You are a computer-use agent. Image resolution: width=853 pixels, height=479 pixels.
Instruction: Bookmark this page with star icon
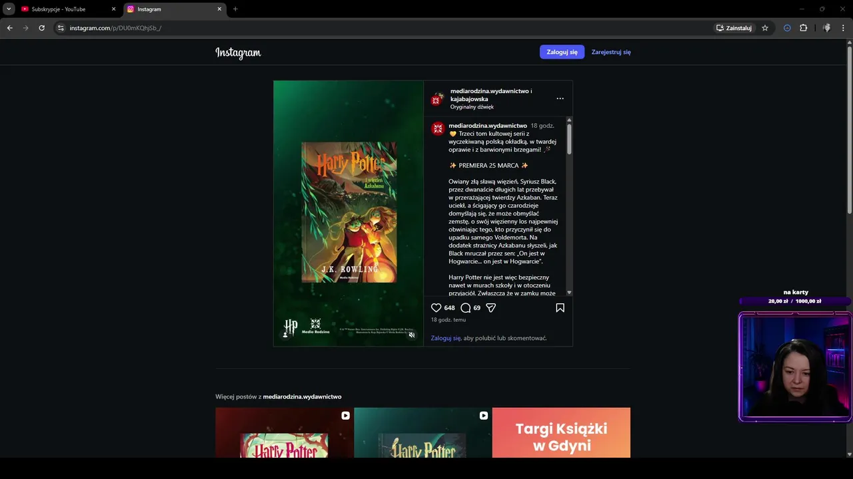tap(765, 28)
